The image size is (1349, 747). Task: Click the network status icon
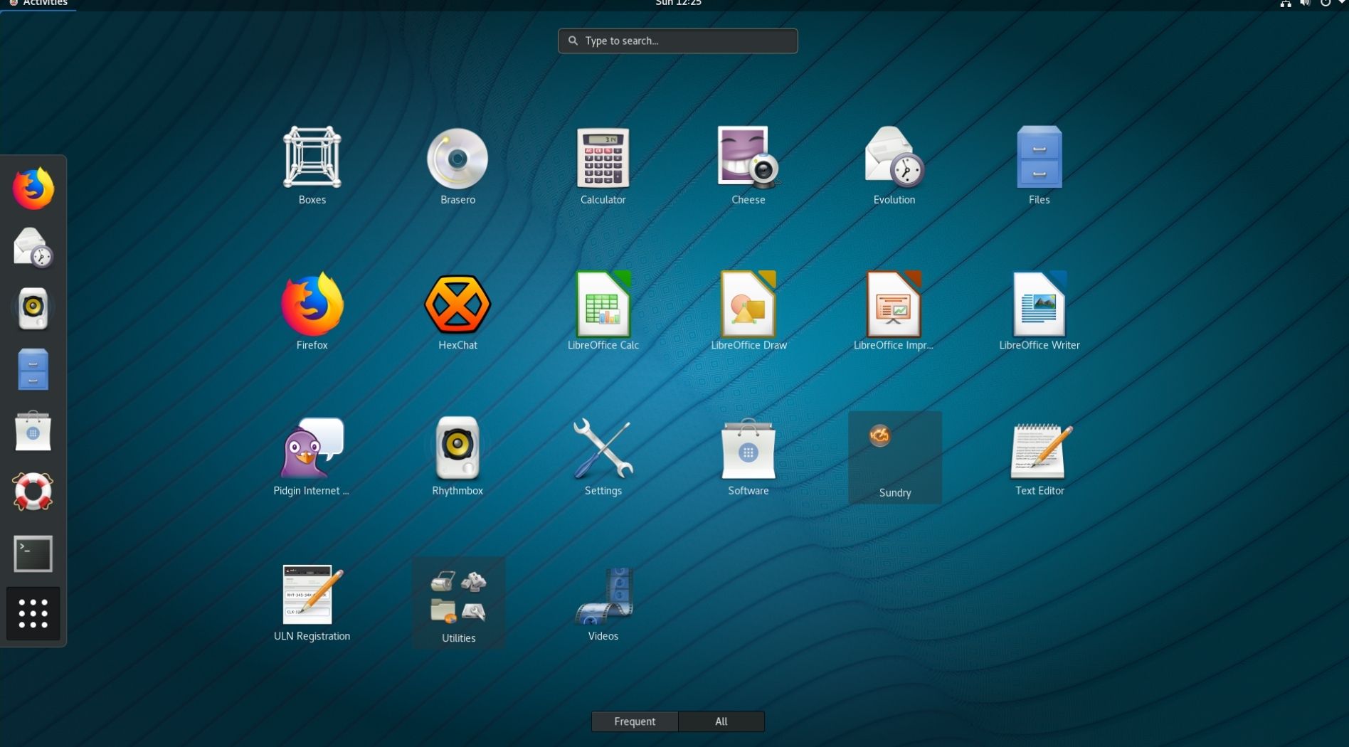[x=1286, y=4]
